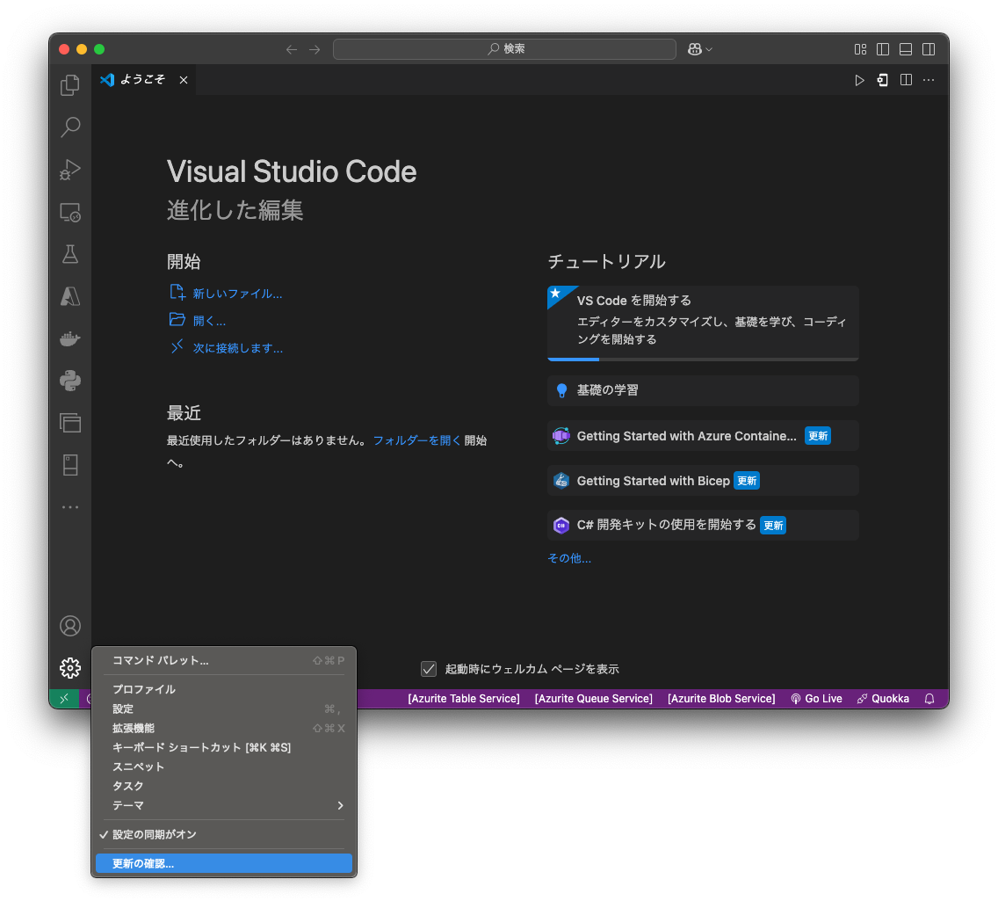Open notifications bell in status bar
Screen dimensions: 998x901
click(x=929, y=699)
